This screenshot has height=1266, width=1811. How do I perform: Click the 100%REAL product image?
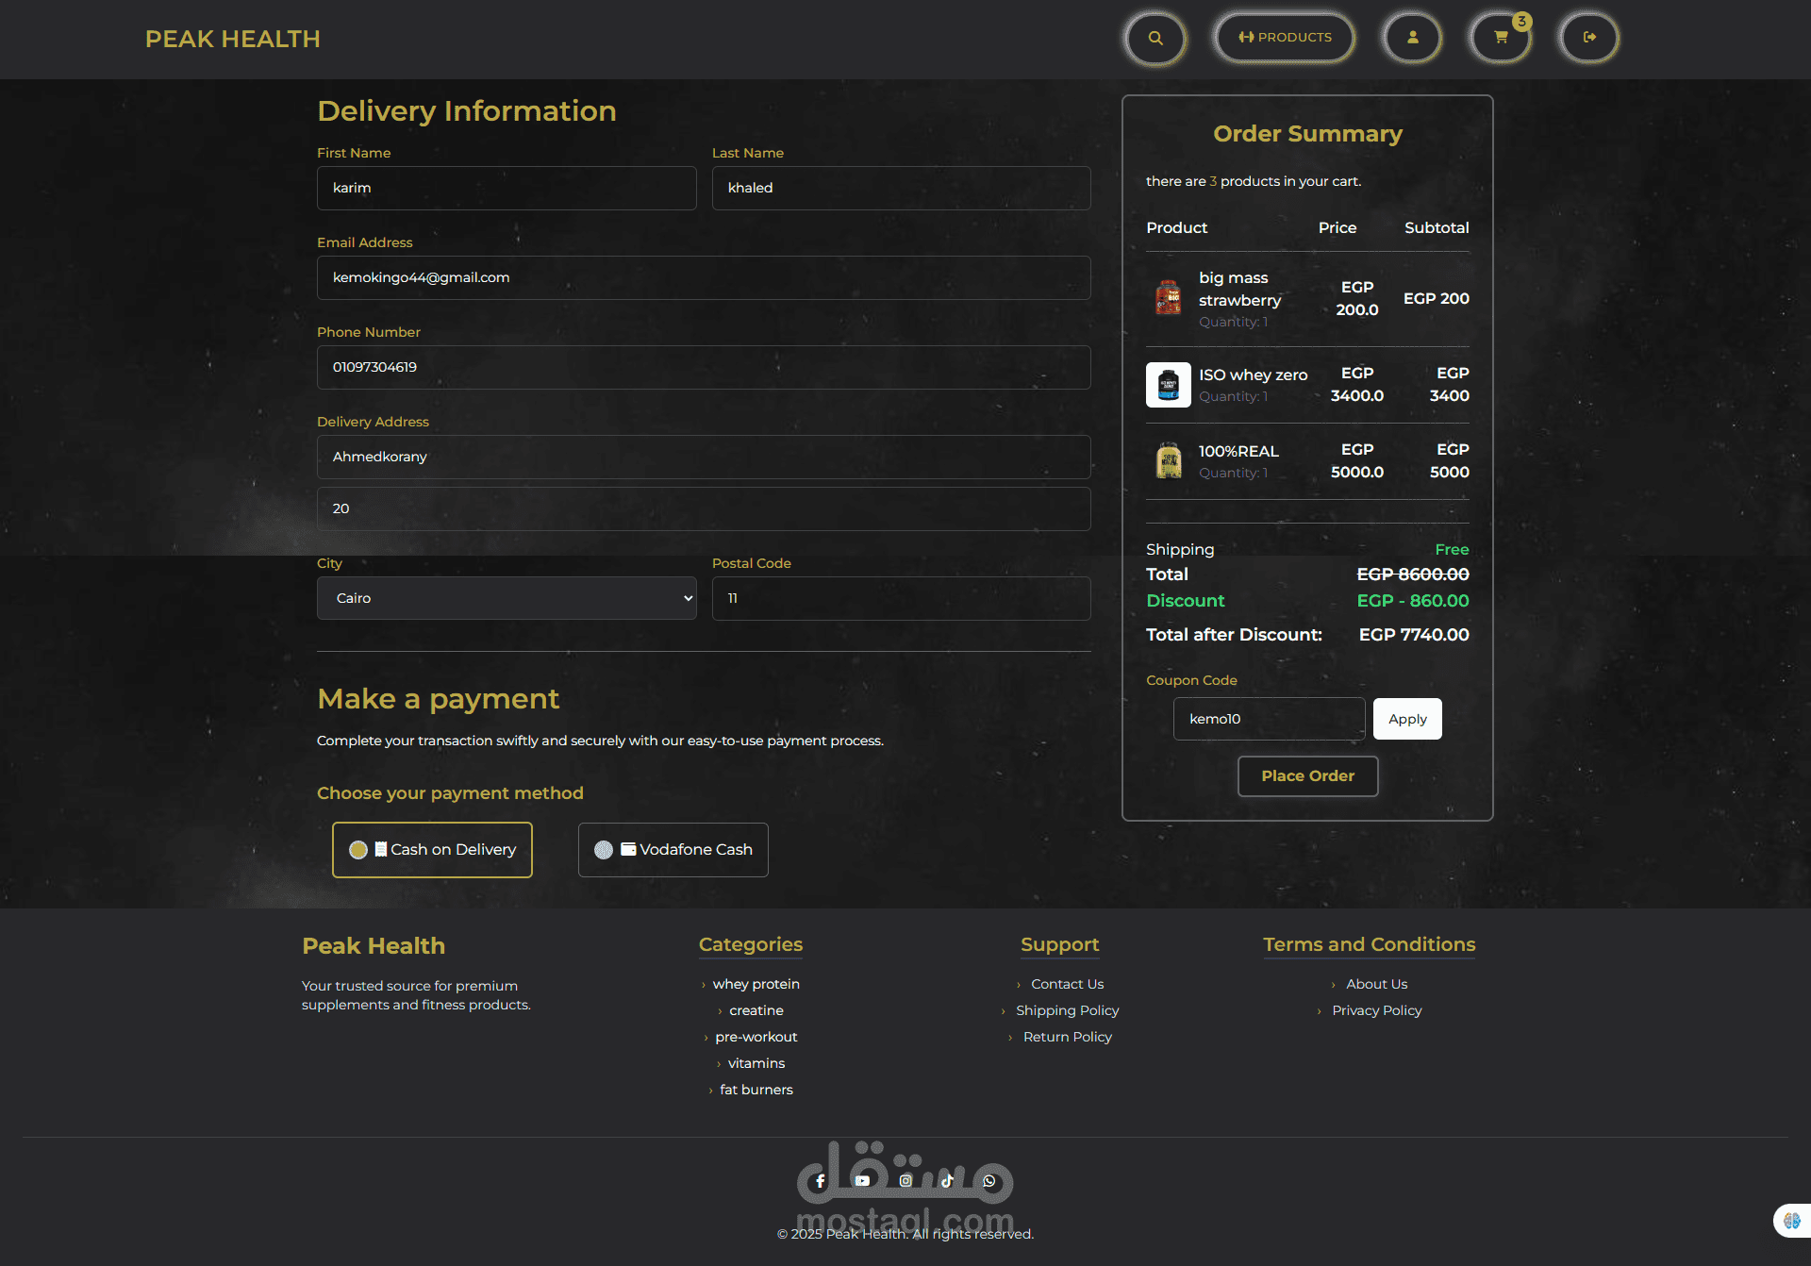(x=1169, y=461)
